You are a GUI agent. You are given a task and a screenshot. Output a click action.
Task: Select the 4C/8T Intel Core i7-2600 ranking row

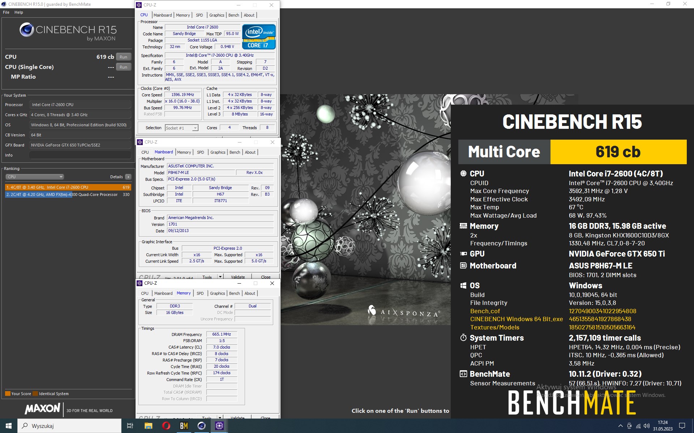tap(68, 187)
